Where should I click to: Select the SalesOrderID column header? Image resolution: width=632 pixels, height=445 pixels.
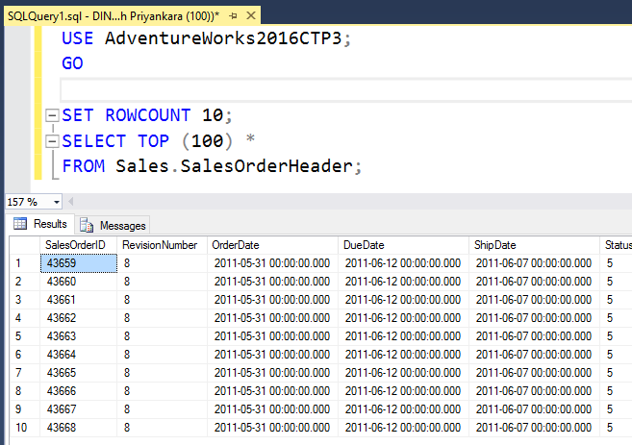[x=79, y=245]
